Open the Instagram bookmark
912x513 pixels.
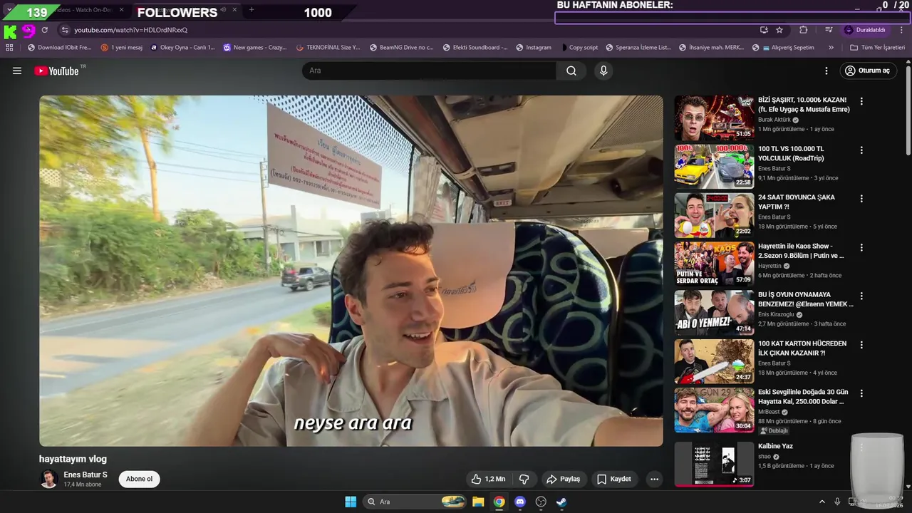coord(533,48)
